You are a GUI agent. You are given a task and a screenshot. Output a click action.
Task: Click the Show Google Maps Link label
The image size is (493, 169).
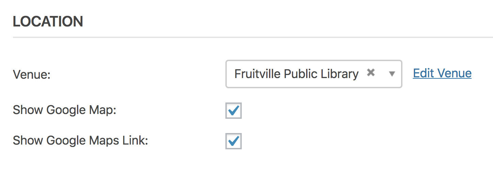(80, 140)
